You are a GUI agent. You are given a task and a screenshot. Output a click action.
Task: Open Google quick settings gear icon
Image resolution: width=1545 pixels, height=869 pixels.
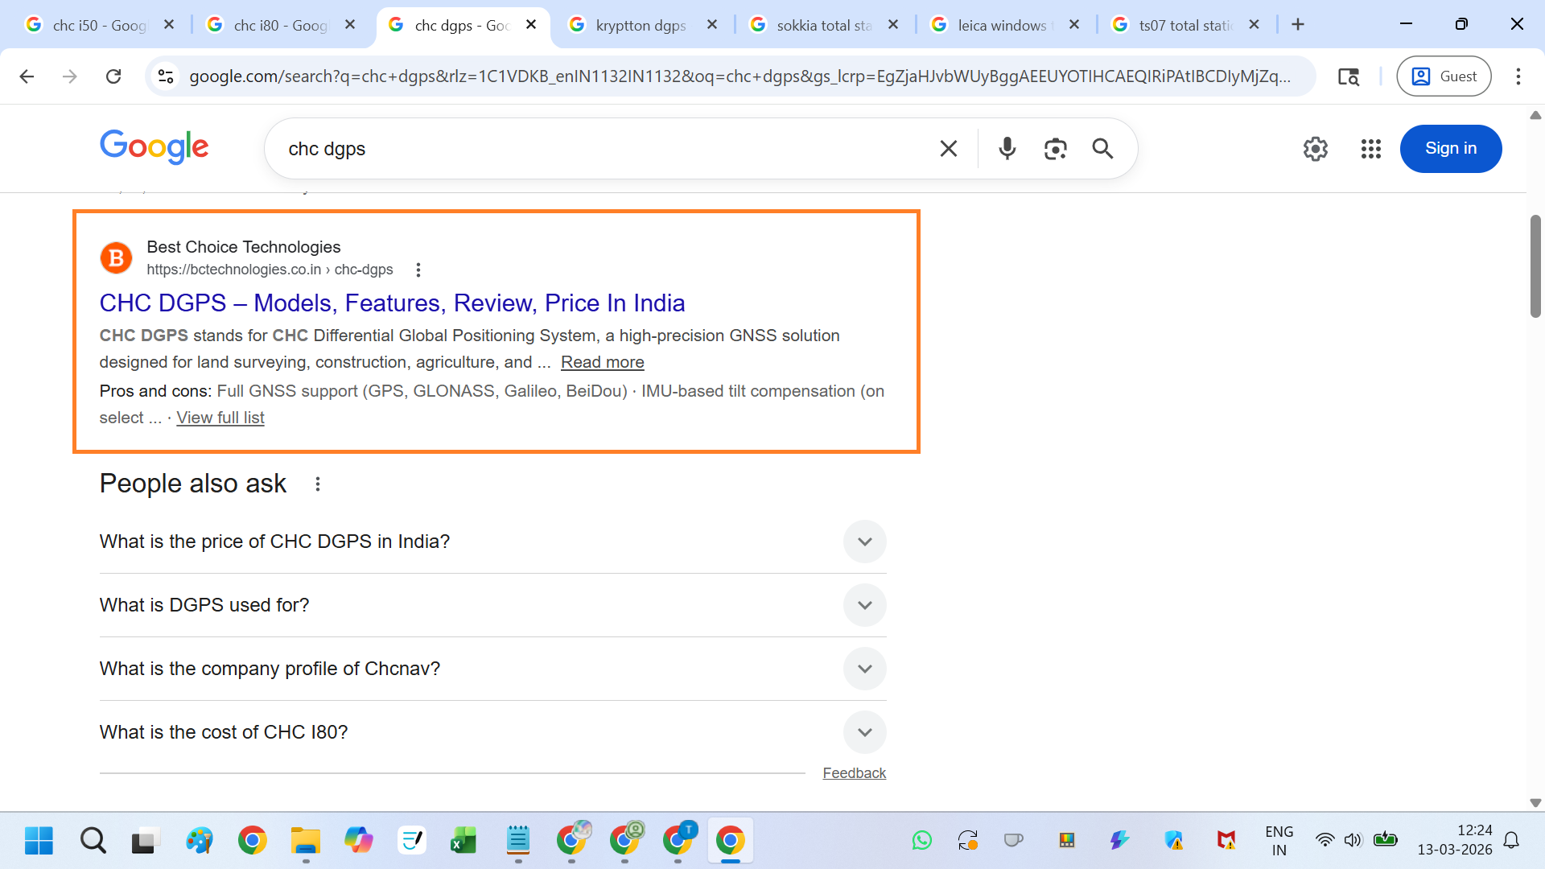pyautogui.click(x=1315, y=149)
